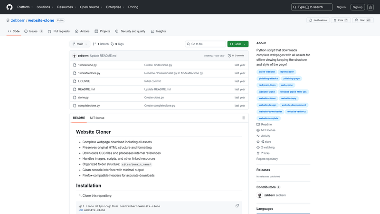Focus the 'Type / to search' box
Screen dimensions: 380x214
[312, 7]
